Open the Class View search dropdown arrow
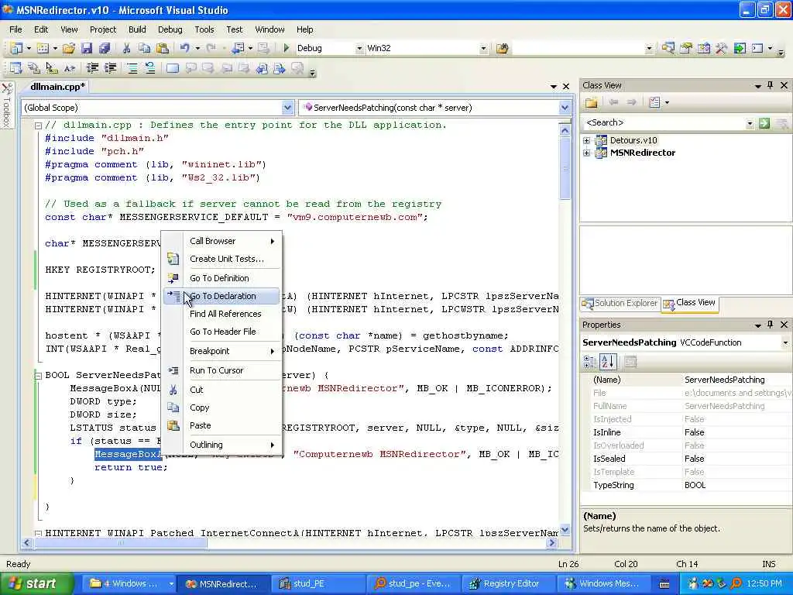 pos(750,123)
